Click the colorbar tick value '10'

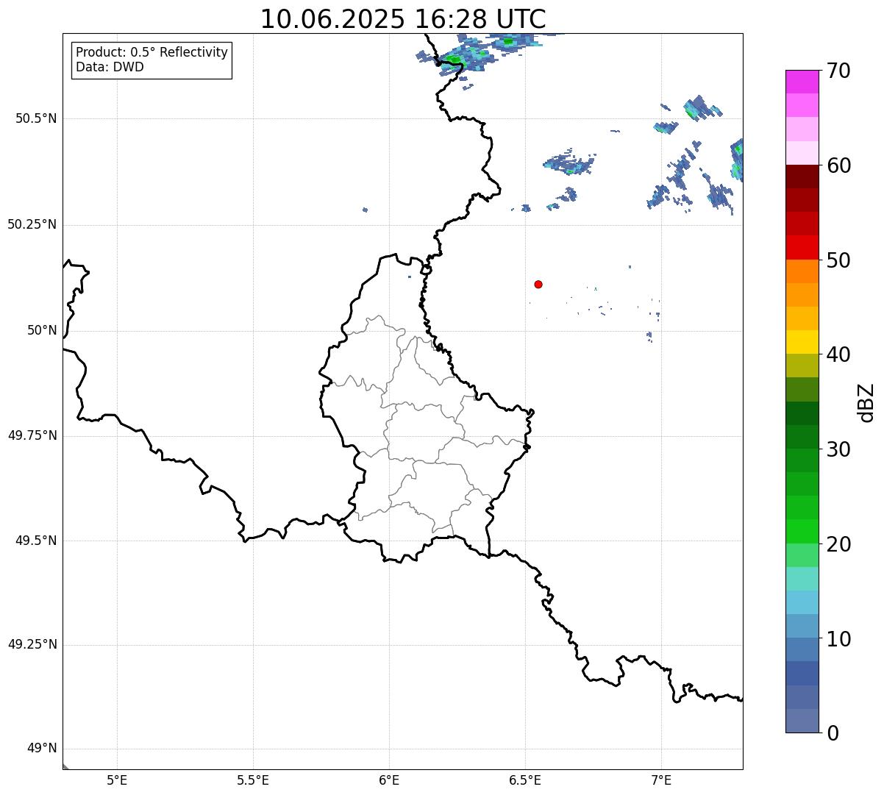(838, 638)
